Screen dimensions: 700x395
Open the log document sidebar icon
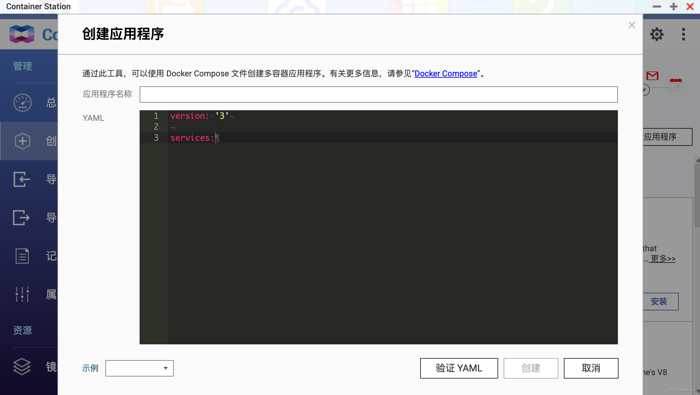(x=22, y=256)
